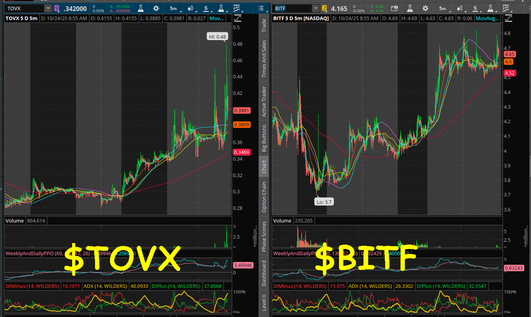Screen dimensions: 531x317
Task: Open BITF drawings tool menu
Action: coord(506,8)
